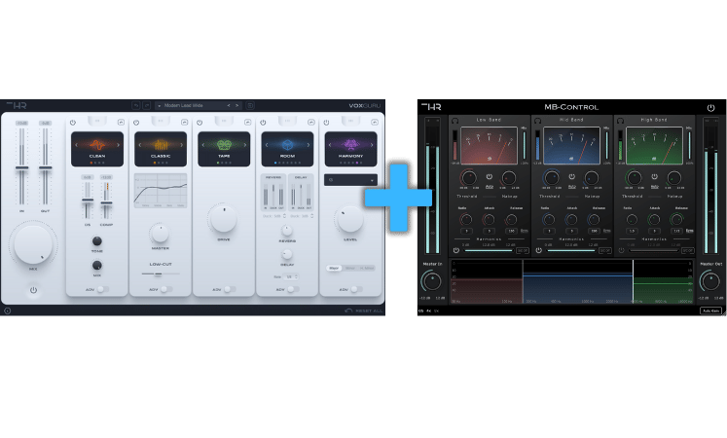Enable ADV switch in Clean module
This screenshot has height=438, width=727.
click(x=103, y=289)
